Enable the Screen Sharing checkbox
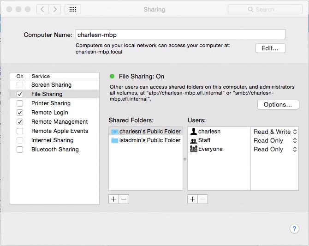The image size is (309, 246). 20,85
